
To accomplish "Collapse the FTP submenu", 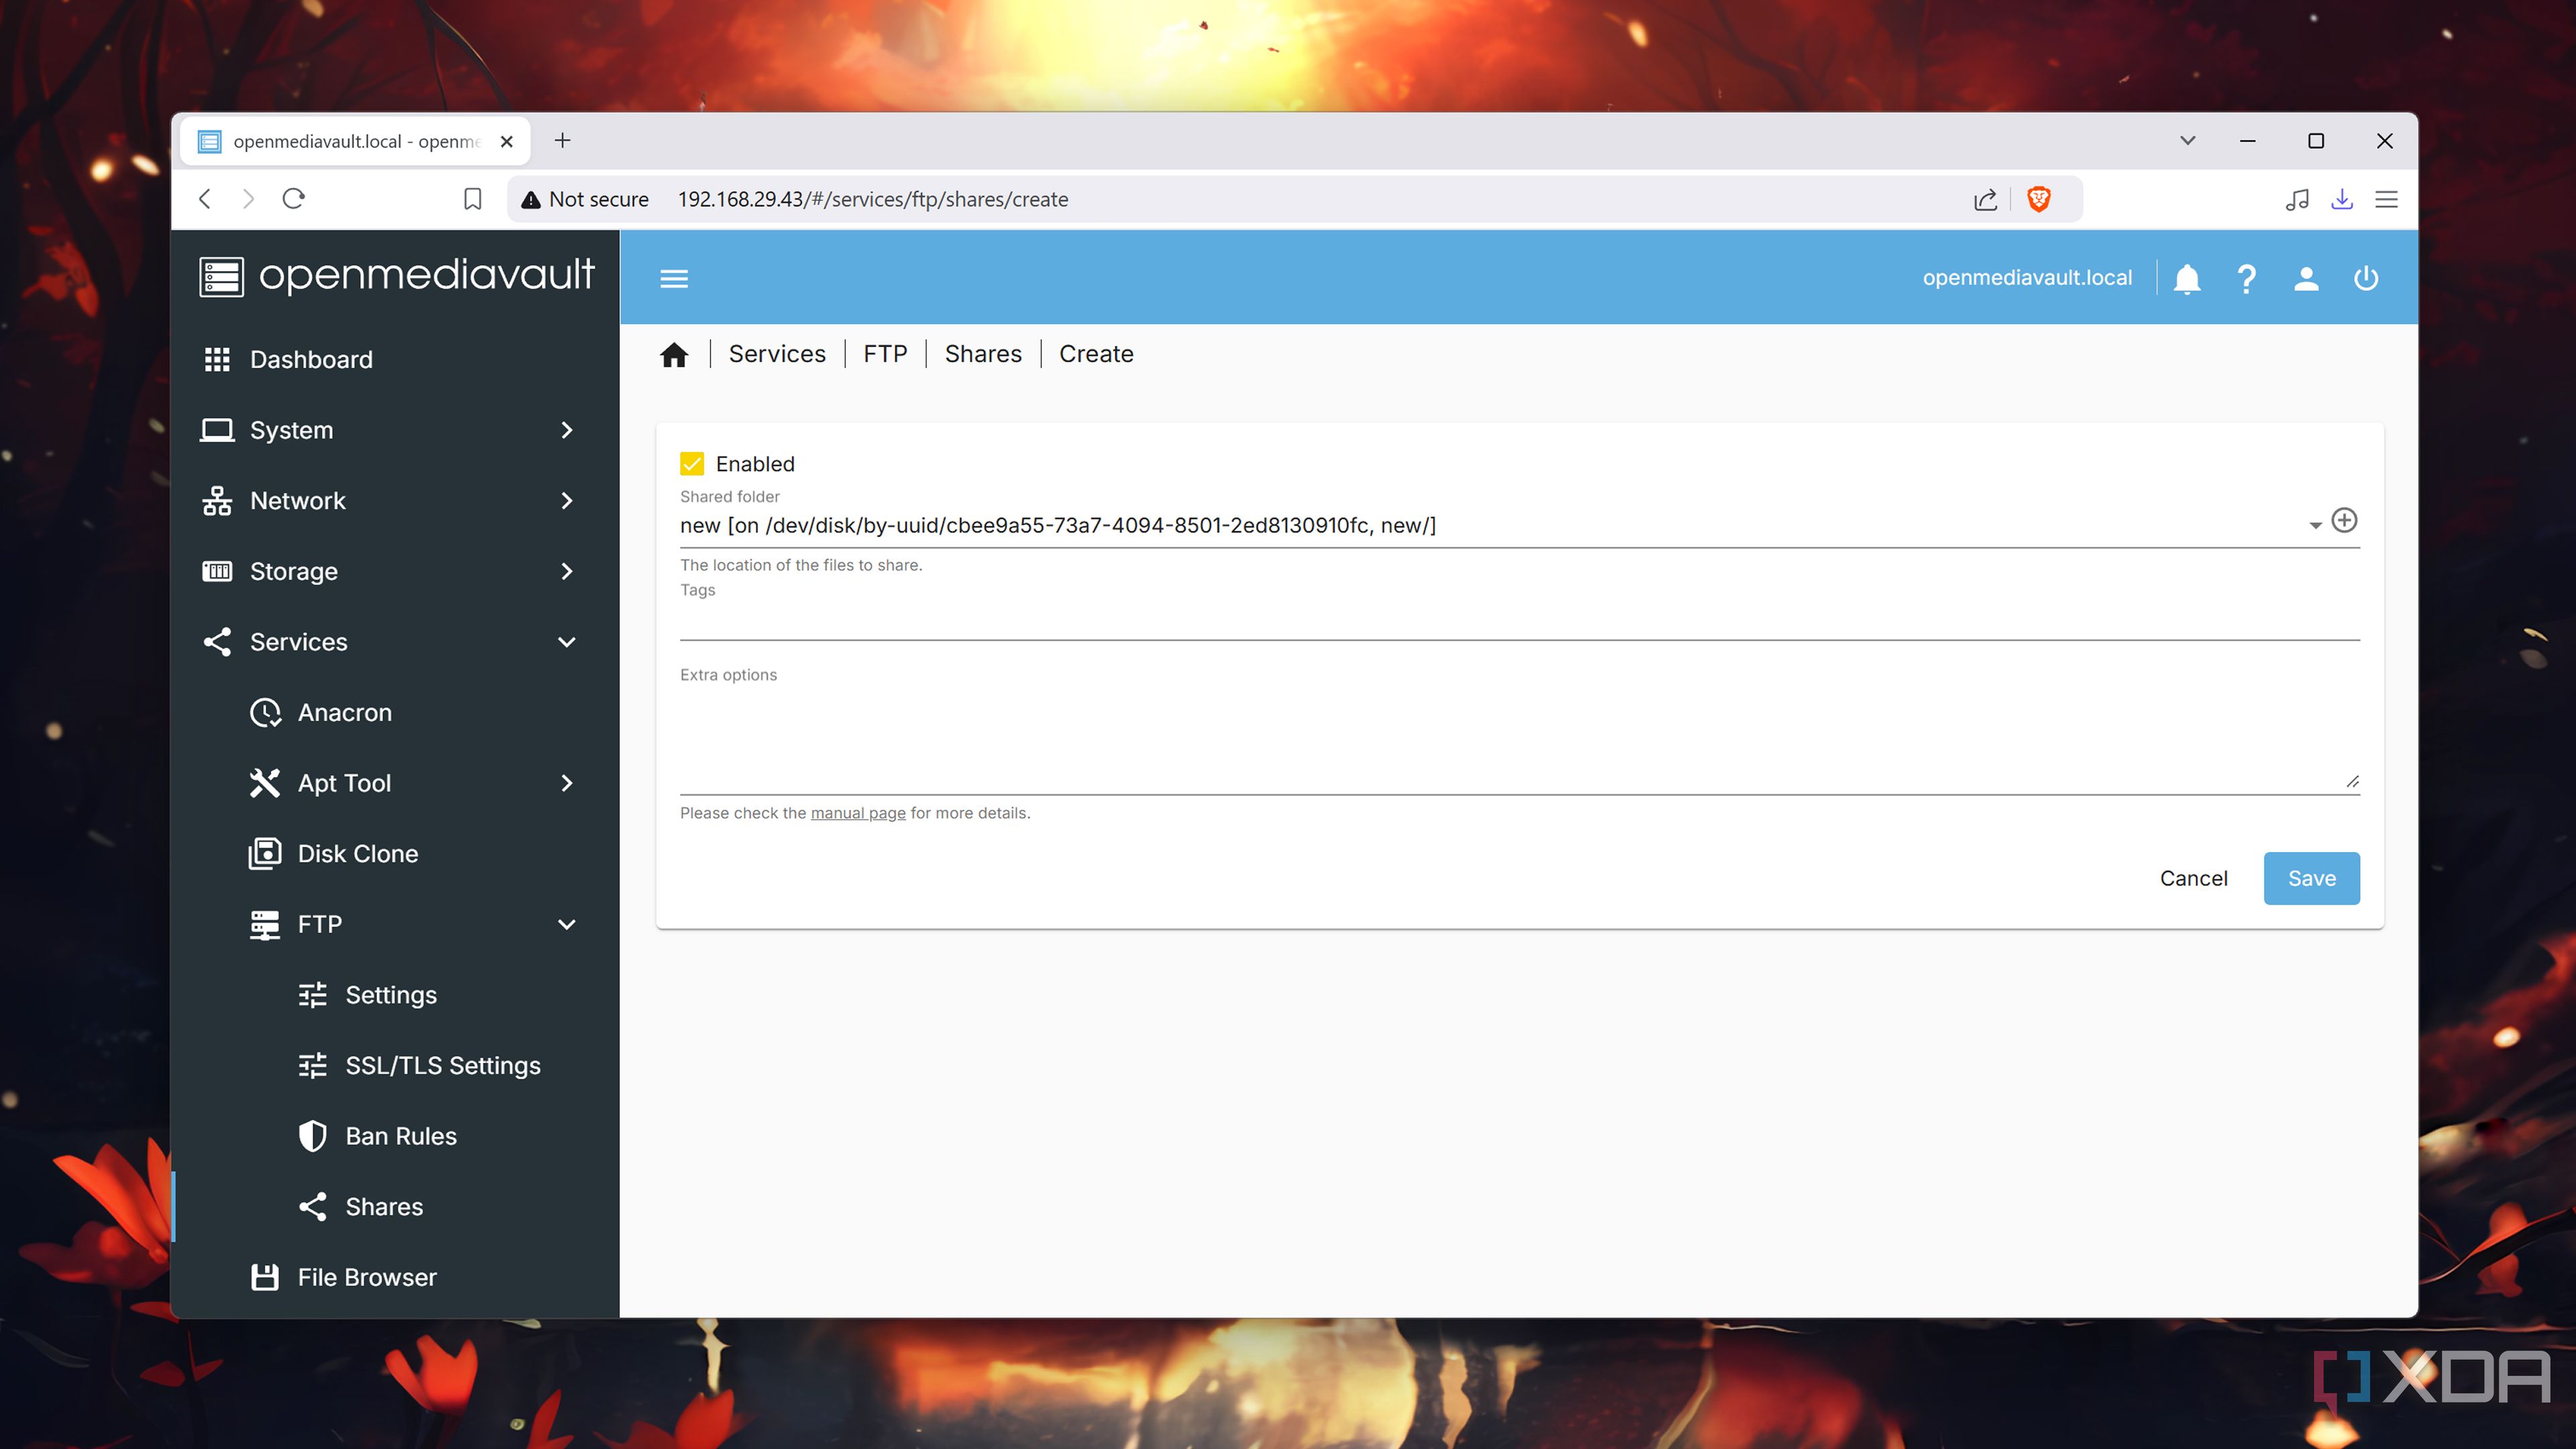I will click(x=395, y=924).
